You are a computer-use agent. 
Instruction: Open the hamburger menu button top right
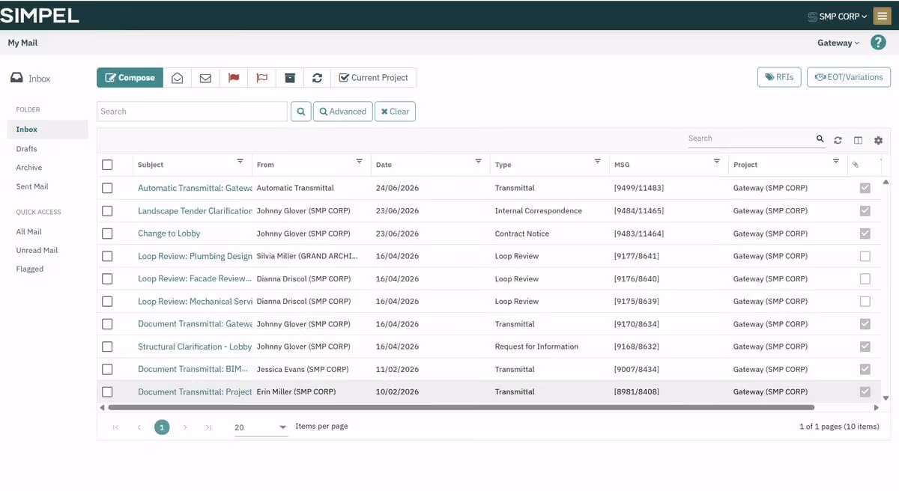coord(881,16)
